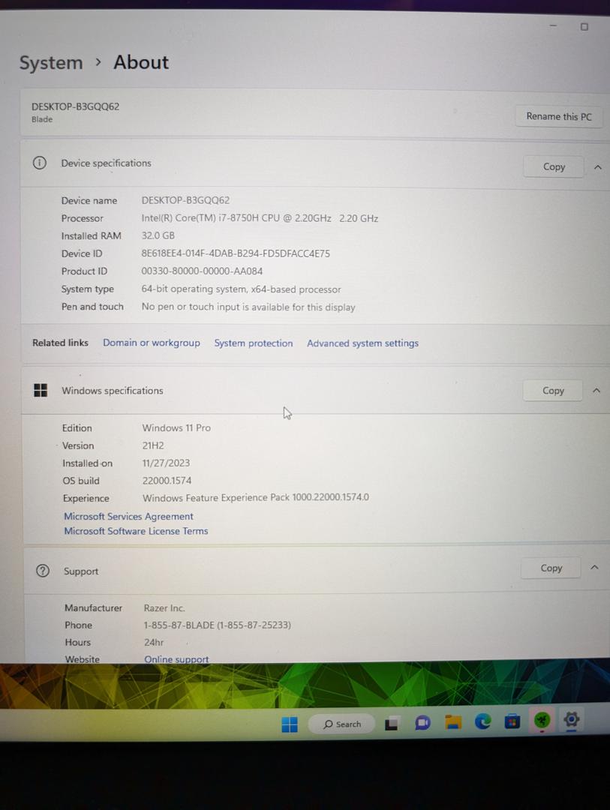
Task: Go back to System in breadcrumb
Action: coord(51,63)
